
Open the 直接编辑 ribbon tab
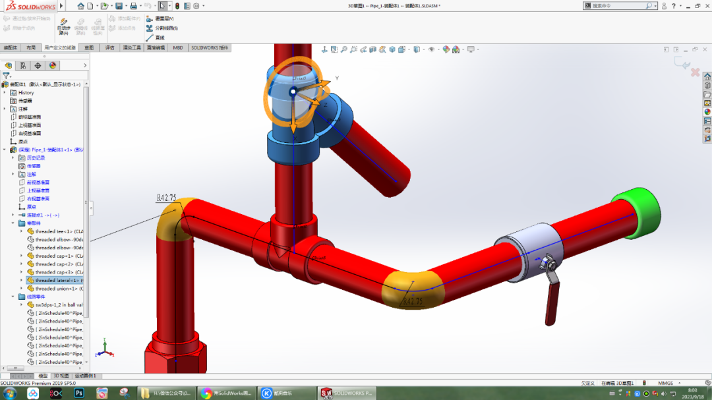pos(156,47)
